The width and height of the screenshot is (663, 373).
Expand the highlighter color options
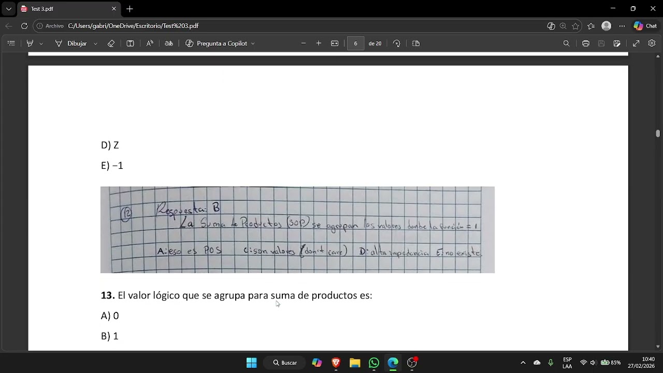tap(41, 44)
